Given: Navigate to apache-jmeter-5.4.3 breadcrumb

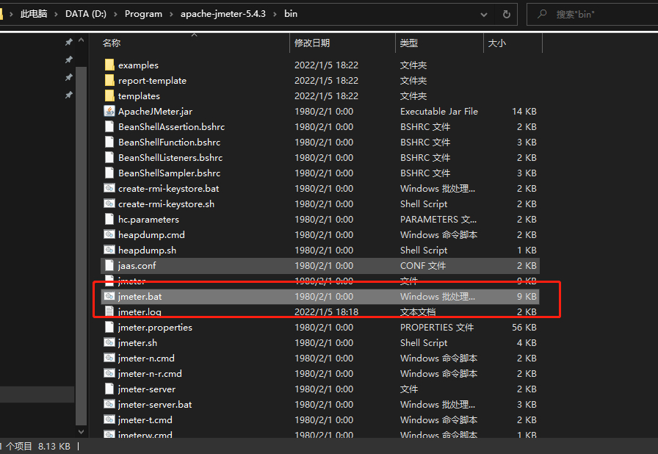Looking at the screenshot, I should [x=223, y=14].
